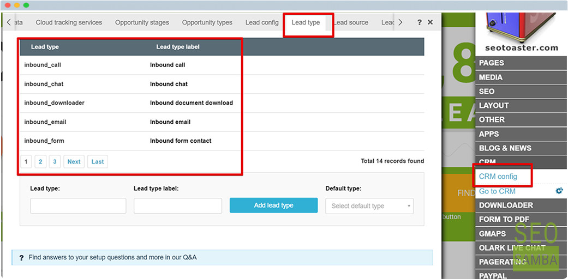Expand the SEO menu section

[x=521, y=92]
